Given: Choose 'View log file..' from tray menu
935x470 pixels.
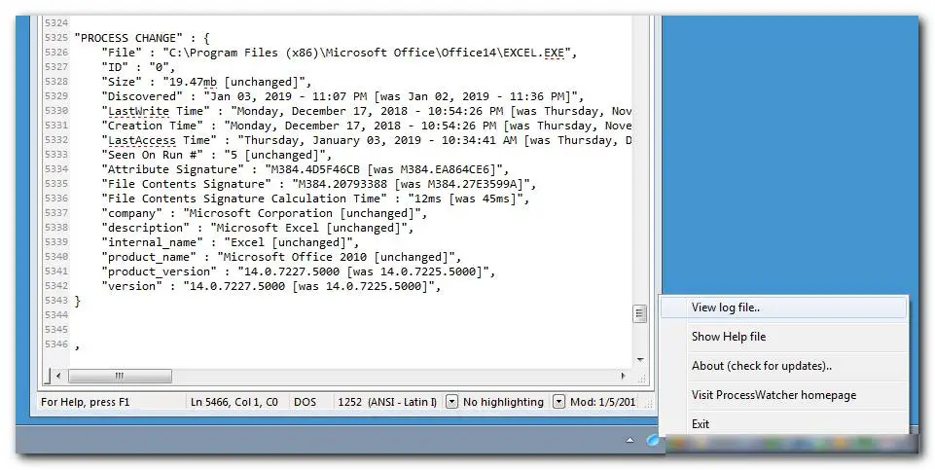Looking at the screenshot, I should tap(784, 307).
